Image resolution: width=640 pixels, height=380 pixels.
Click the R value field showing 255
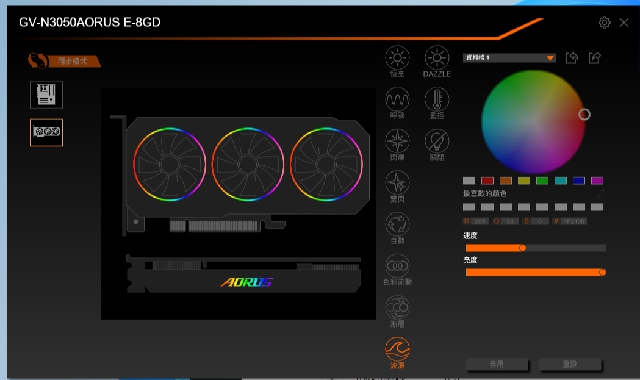(x=480, y=221)
